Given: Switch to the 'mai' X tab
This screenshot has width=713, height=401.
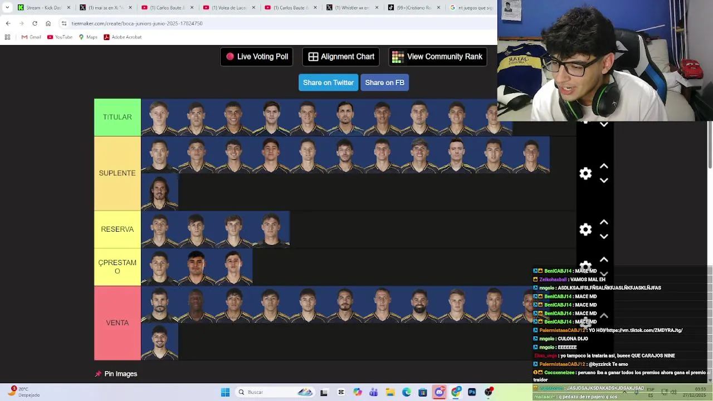Looking at the screenshot, I should coord(105,8).
